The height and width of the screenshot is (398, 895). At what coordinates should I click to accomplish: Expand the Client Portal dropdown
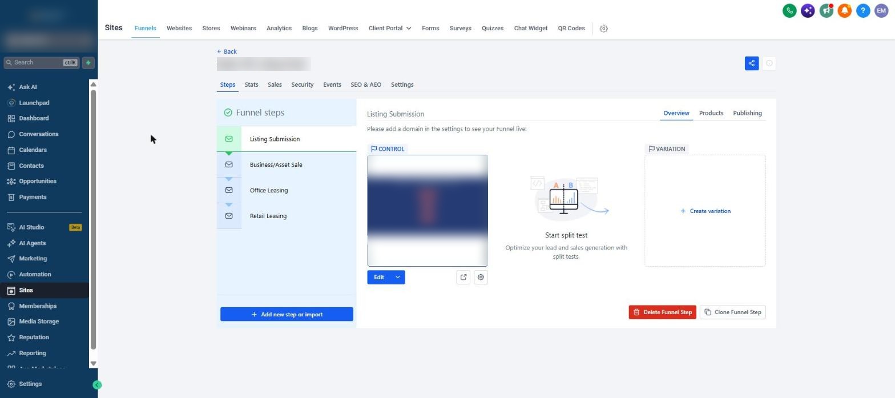(390, 29)
